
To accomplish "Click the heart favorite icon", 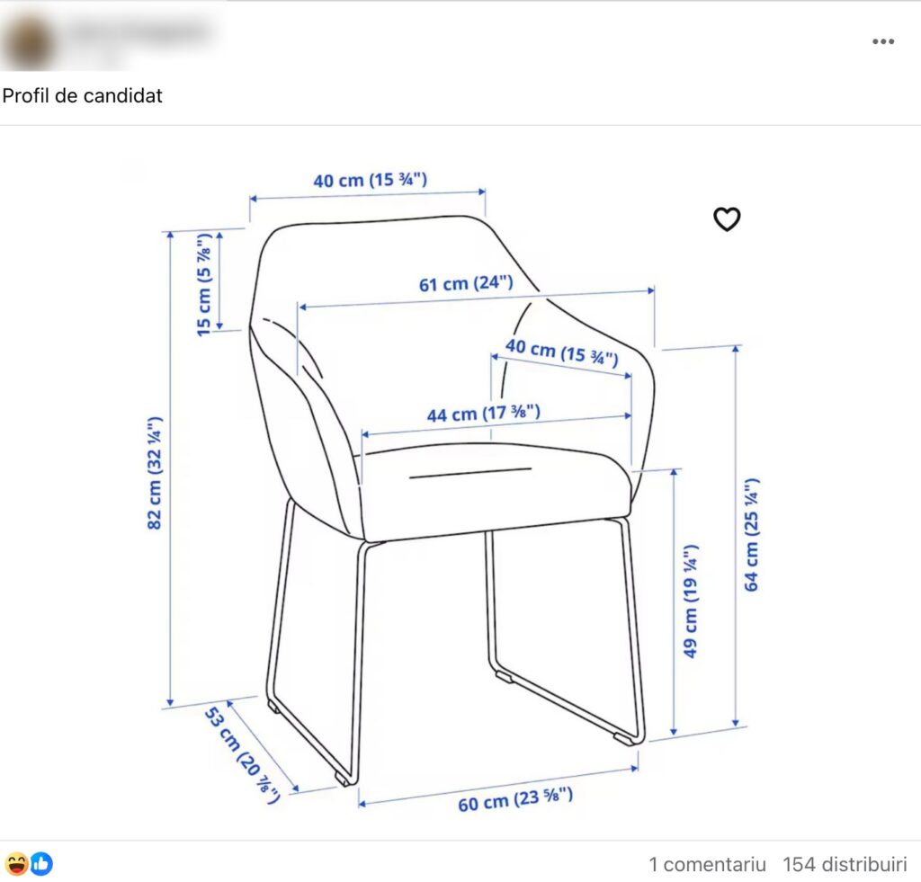I will click(x=727, y=219).
